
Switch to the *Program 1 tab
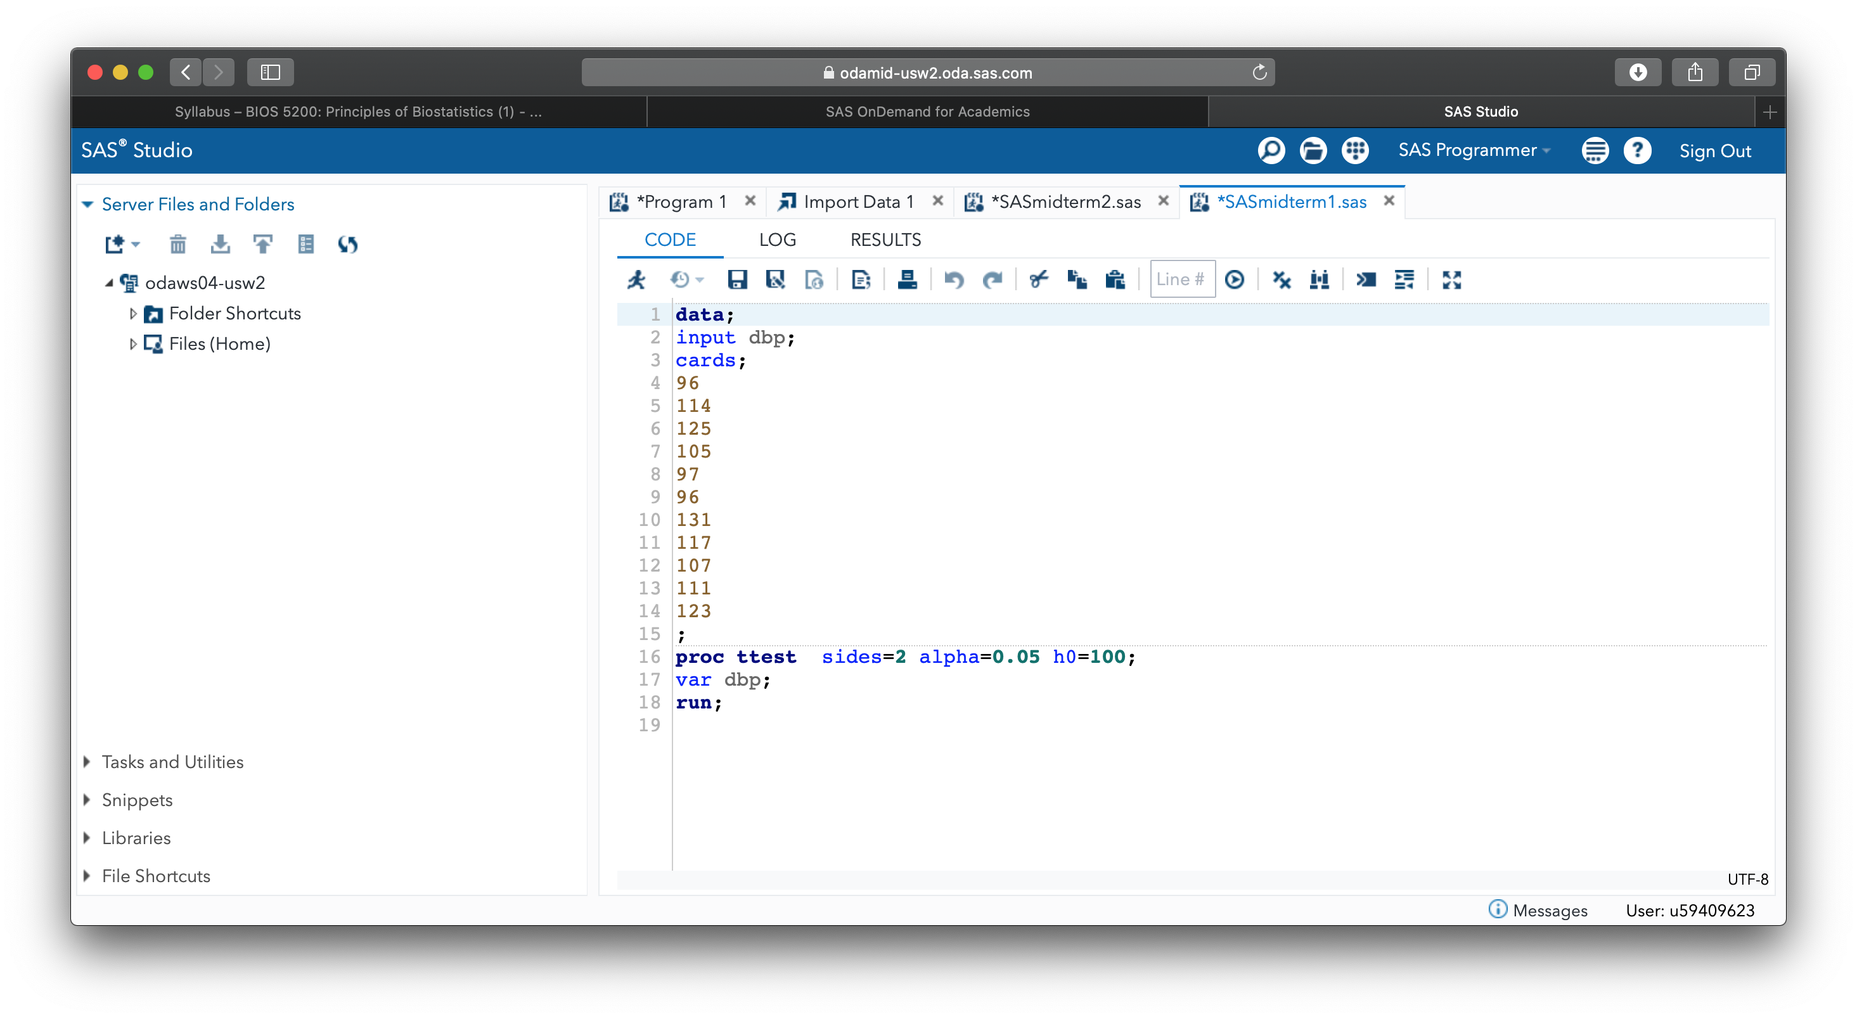coord(681,202)
